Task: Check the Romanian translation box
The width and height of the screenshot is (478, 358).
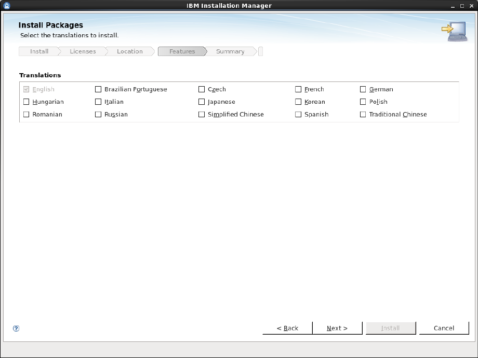Action: (x=26, y=115)
